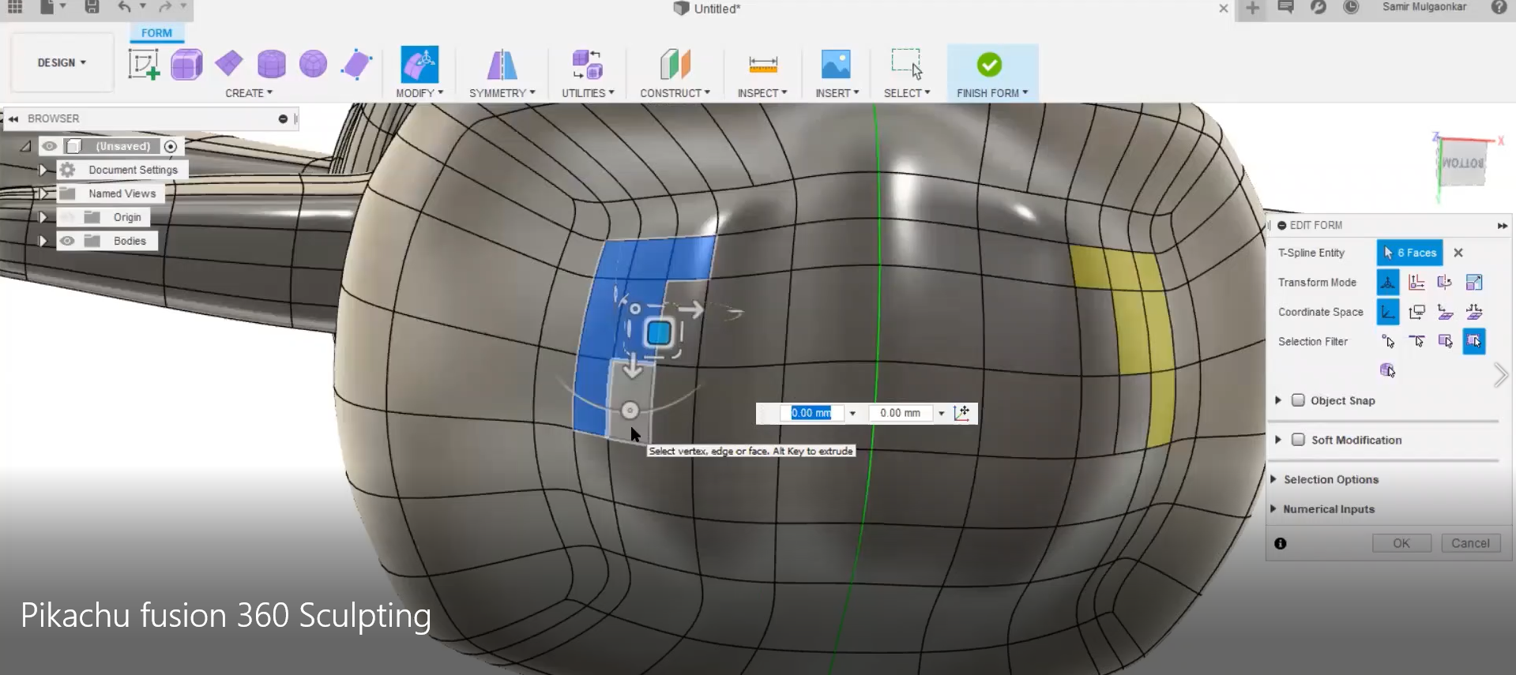Set Selection Filter to Body
Image resolution: width=1516 pixels, height=675 pixels.
[x=1387, y=370]
